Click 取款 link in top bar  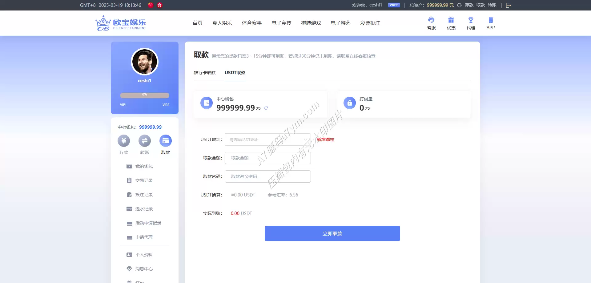480,5
